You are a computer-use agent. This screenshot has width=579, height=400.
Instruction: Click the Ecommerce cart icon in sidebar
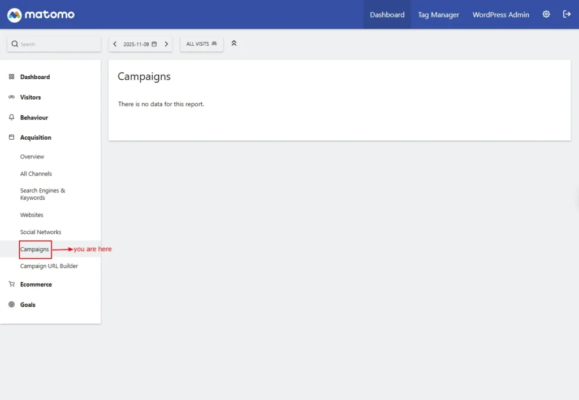[x=12, y=285]
